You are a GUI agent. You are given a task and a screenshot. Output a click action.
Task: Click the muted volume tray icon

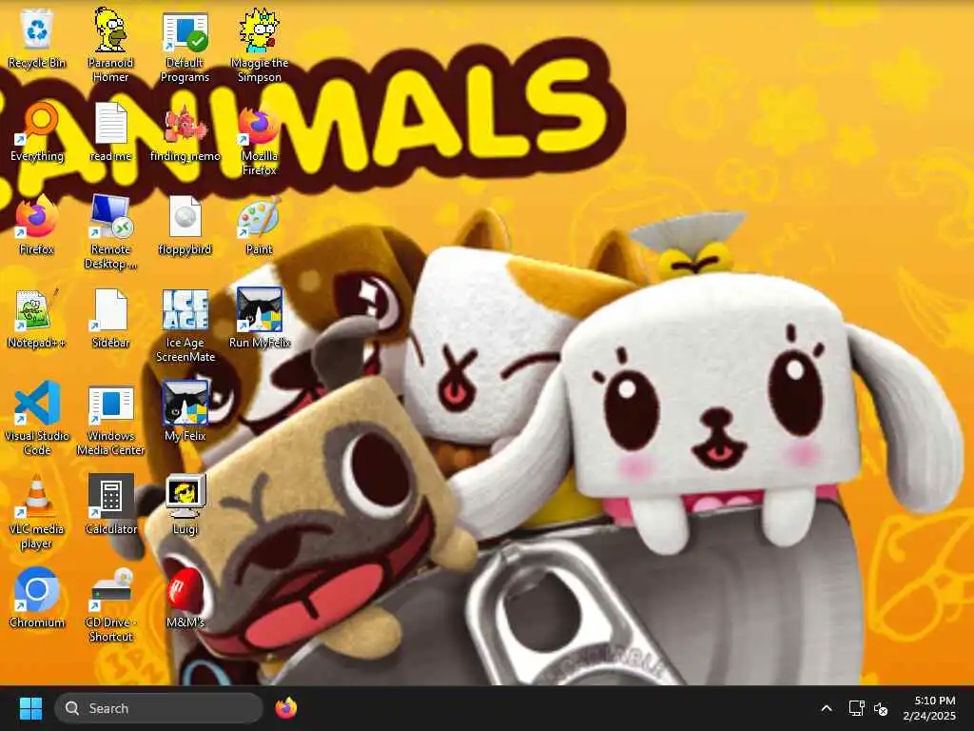(881, 708)
